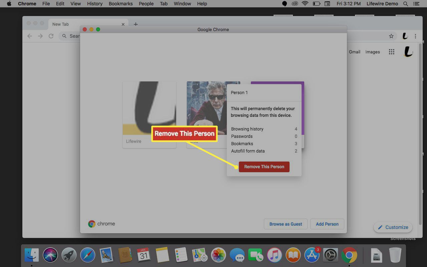Open the Apple menu
Viewport: 427px width, 267px height.
pos(9,4)
